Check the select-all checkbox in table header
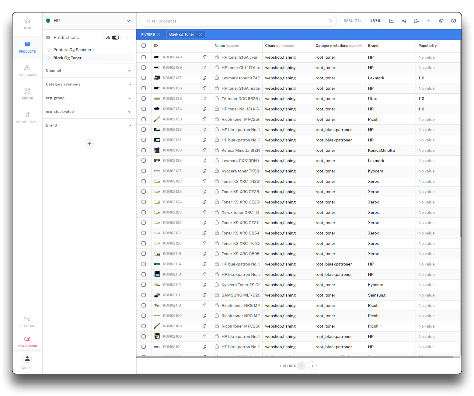474x396 pixels. (144, 46)
